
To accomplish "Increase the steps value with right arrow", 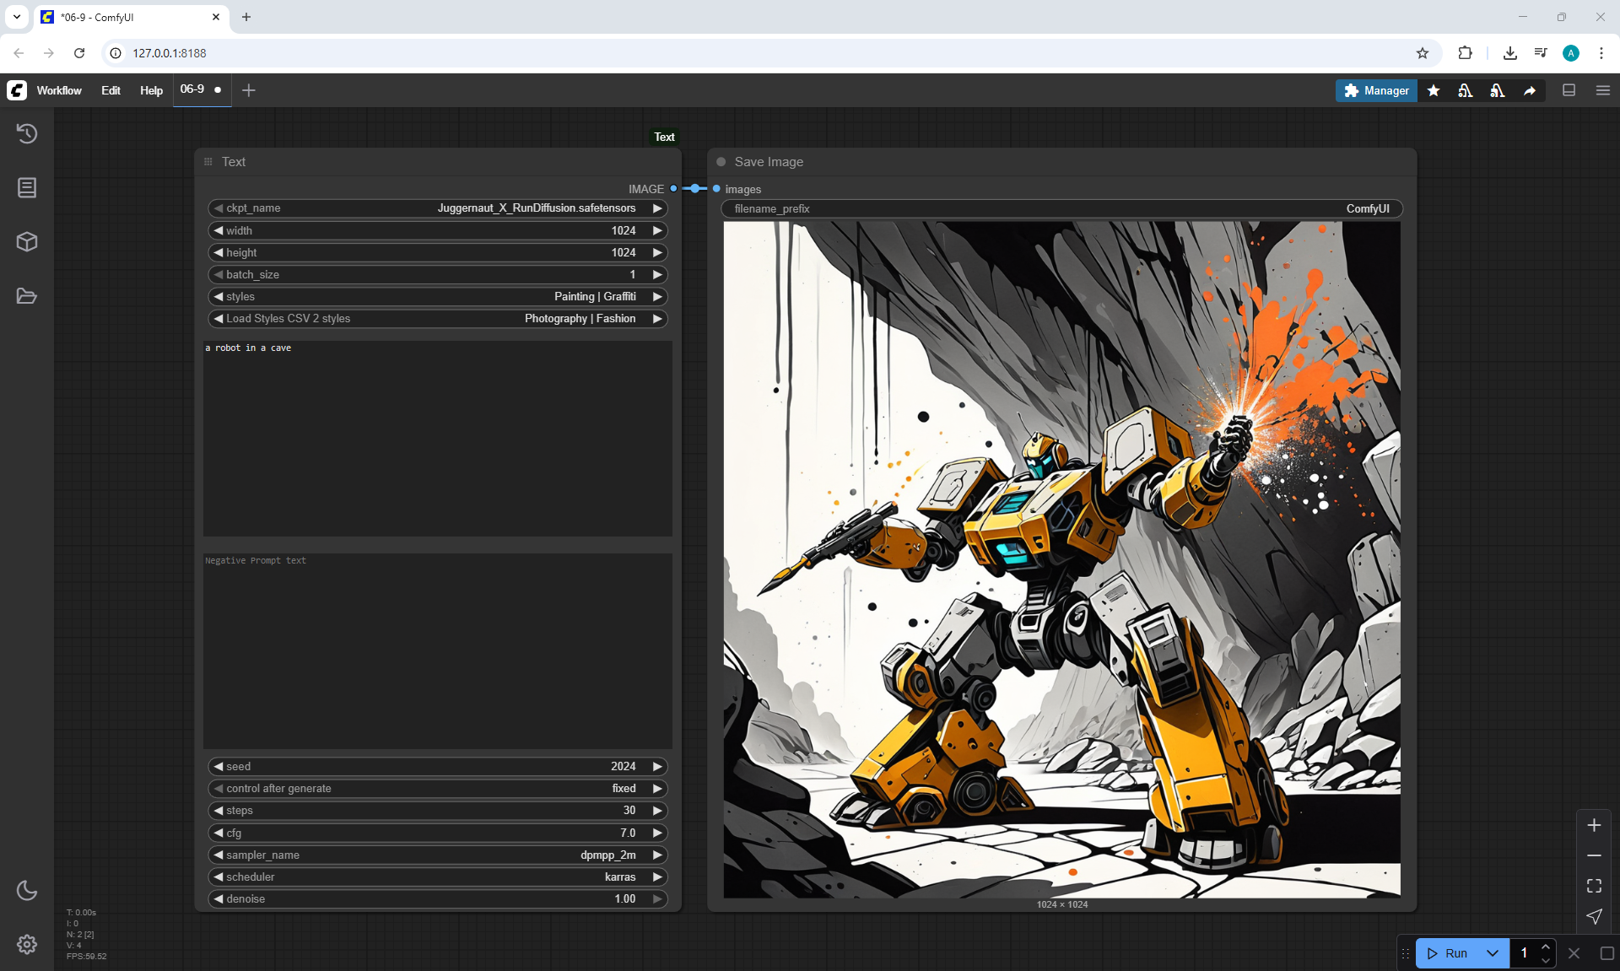I will pyautogui.click(x=657, y=811).
